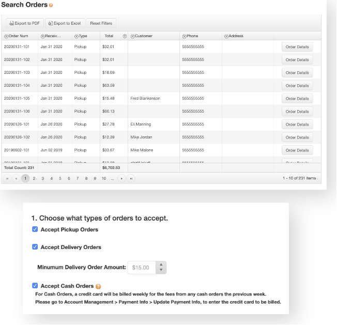Image resolution: width=337 pixels, height=325 pixels.
Task: Open the Type column filter dropdown
Action: [x=76, y=36]
